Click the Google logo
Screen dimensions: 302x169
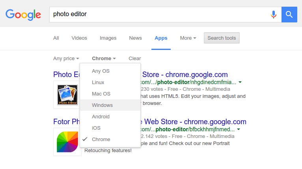point(23,15)
